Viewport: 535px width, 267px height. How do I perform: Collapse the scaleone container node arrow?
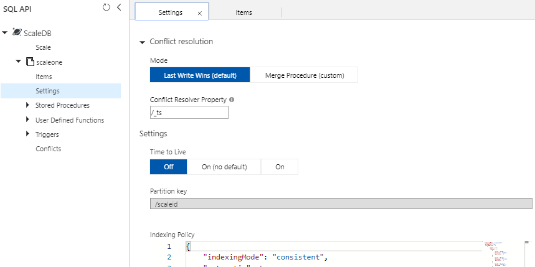pyautogui.click(x=18, y=62)
